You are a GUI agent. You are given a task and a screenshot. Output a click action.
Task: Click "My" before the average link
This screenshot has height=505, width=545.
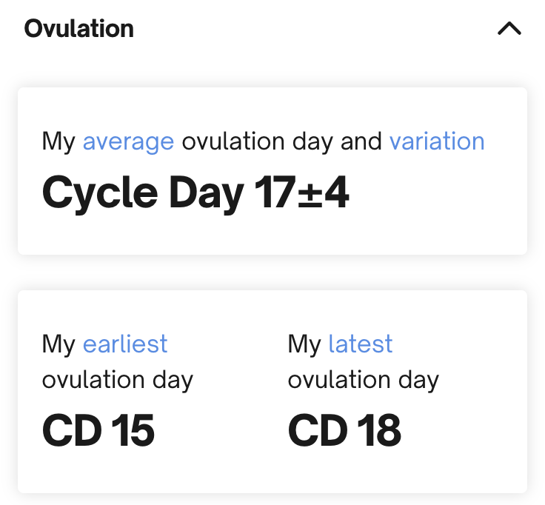[58, 141]
